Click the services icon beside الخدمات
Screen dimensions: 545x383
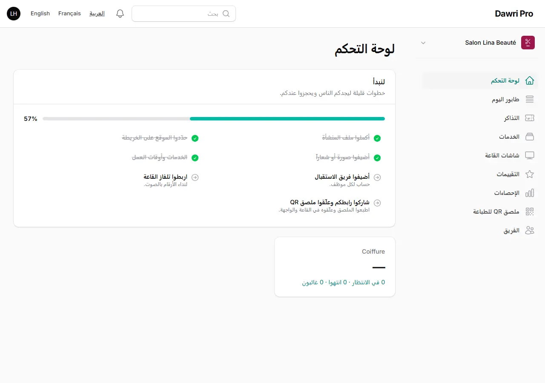point(530,137)
